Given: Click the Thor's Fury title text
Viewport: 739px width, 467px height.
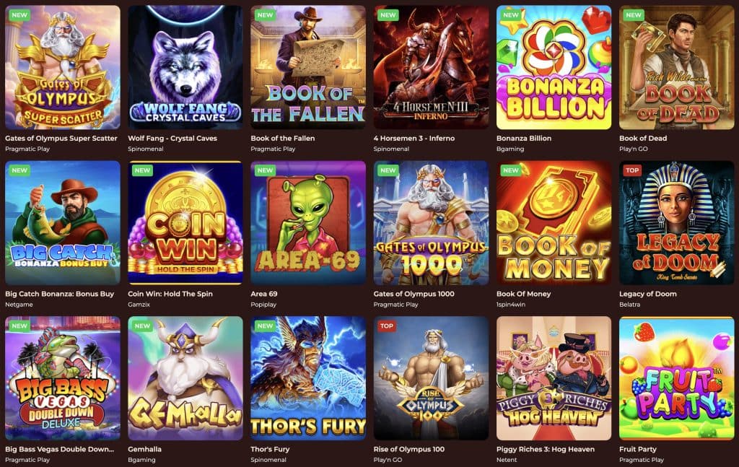Looking at the screenshot, I should coord(270,449).
